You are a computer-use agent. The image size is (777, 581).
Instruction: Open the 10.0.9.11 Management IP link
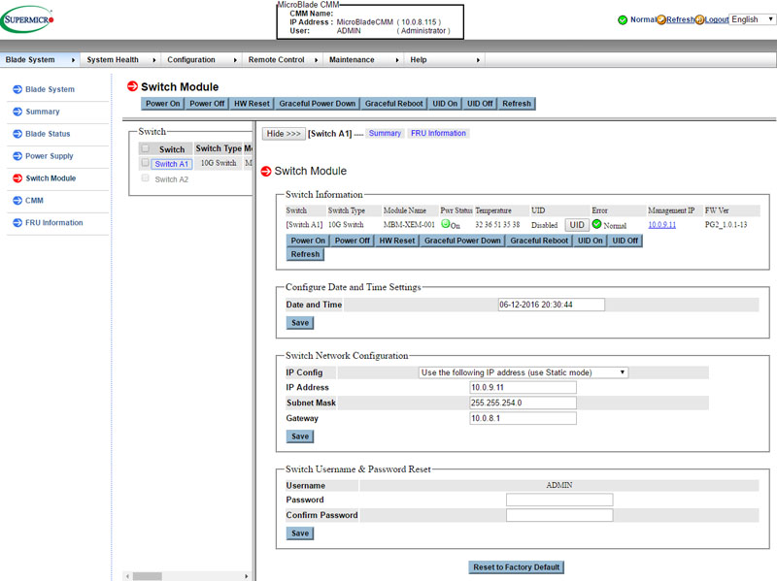point(661,224)
